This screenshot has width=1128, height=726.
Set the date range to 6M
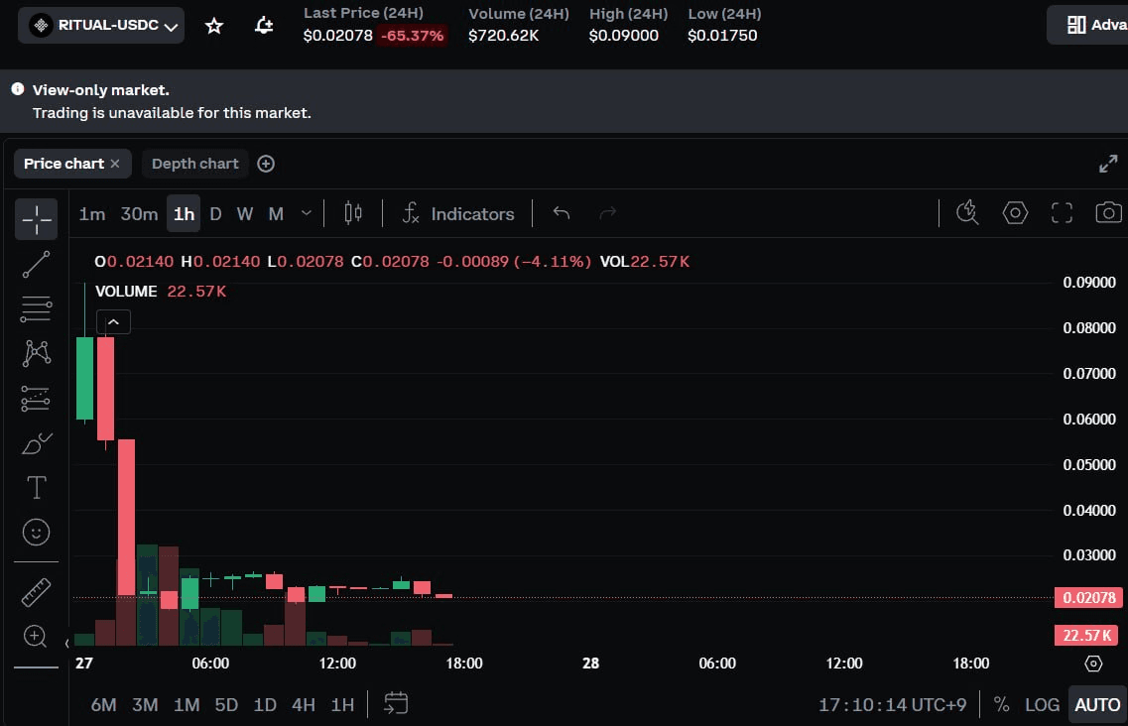103,704
